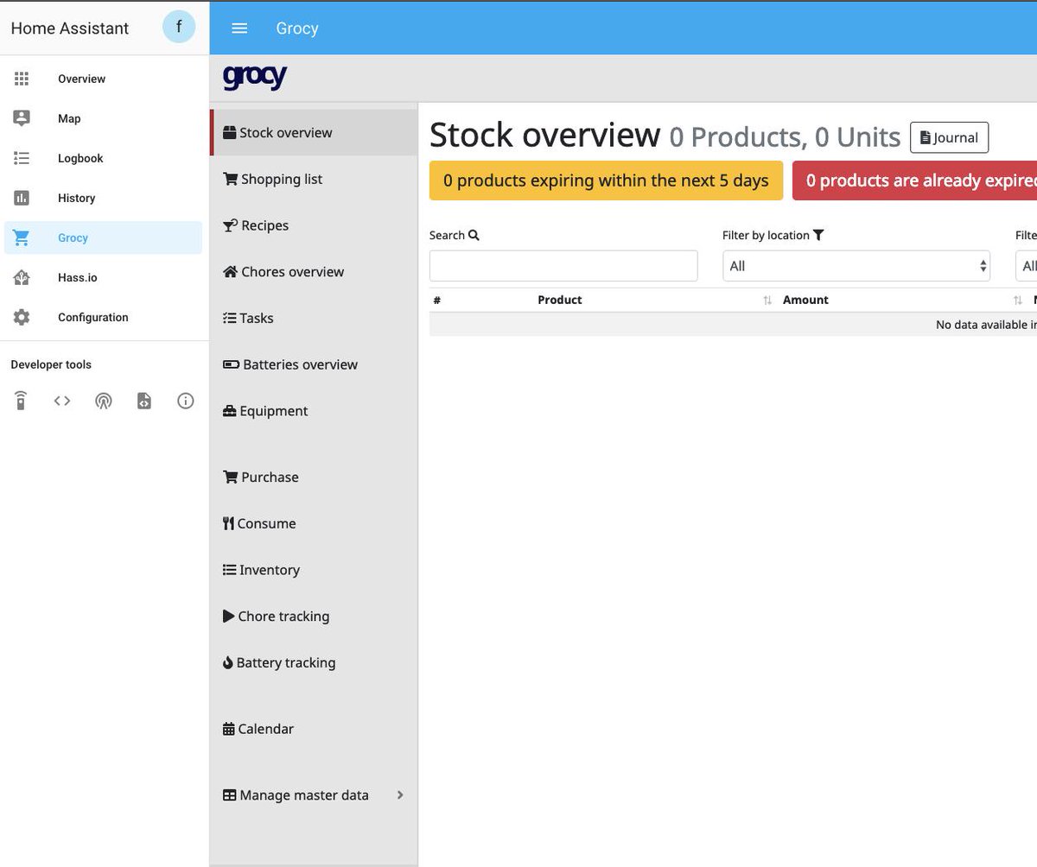The image size is (1037, 867).
Task: Click the Product column header text
Action: point(560,301)
